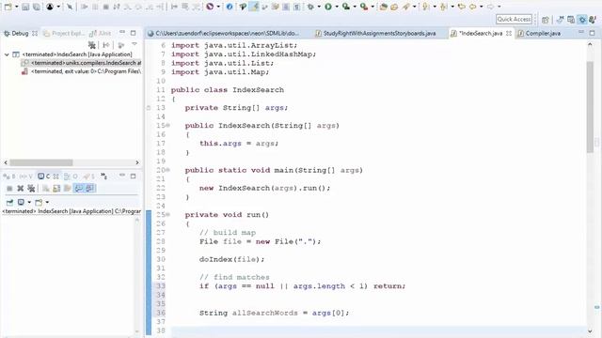Click the Disconnect debug toolbar icon
602x338 pixels.
point(117,7)
